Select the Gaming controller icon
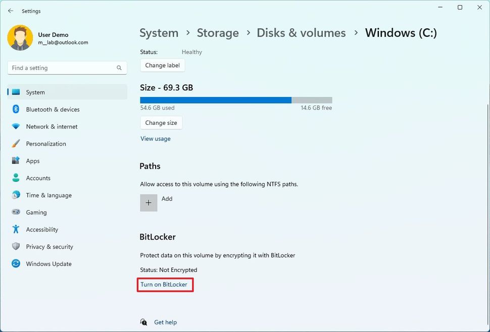This screenshot has height=332, width=490. [15, 212]
